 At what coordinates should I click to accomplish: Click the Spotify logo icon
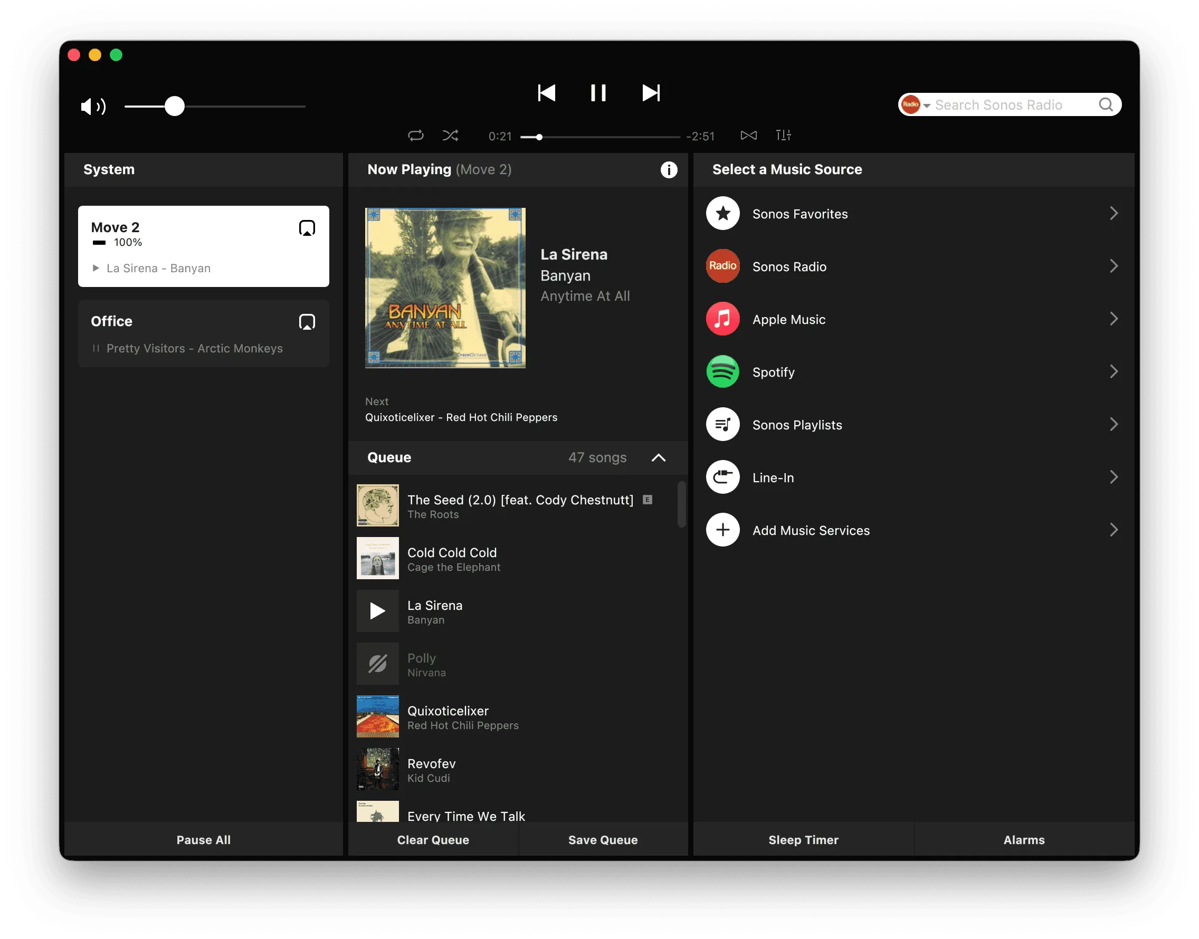pos(722,371)
